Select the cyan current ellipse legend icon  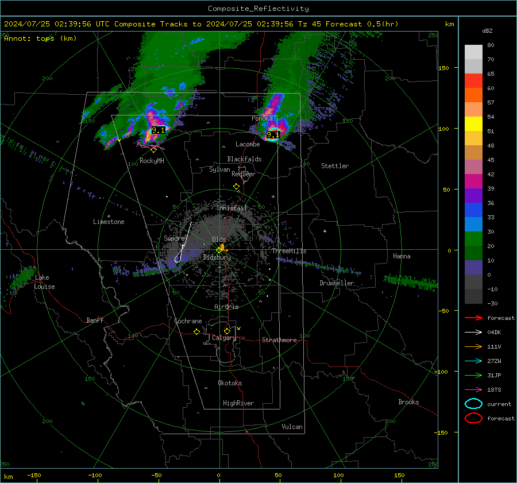coord(473,404)
